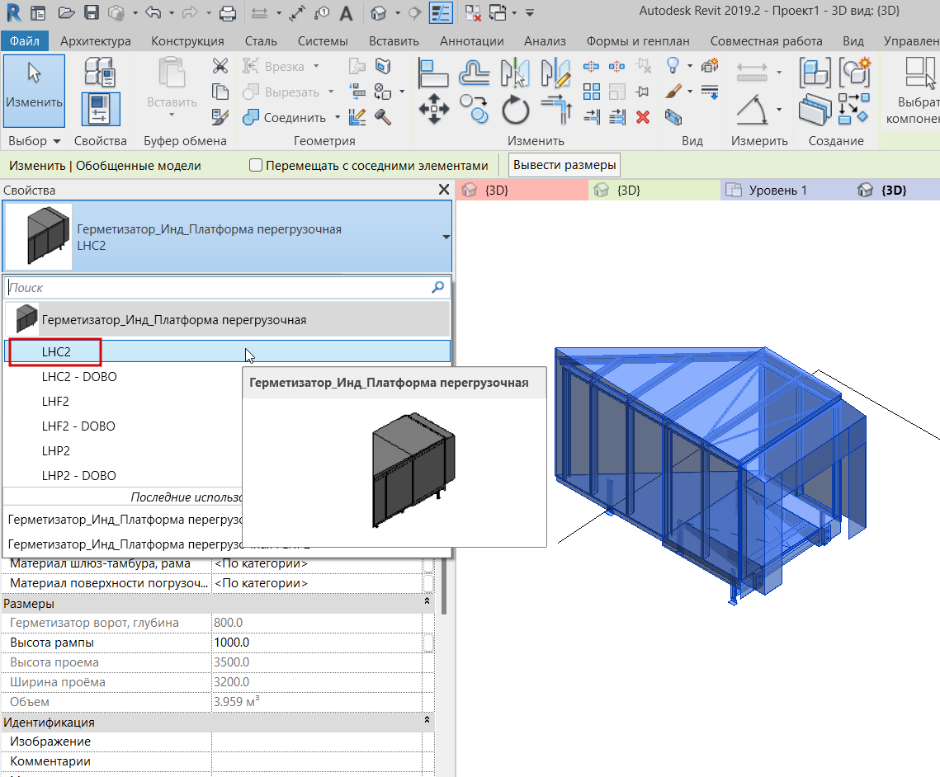Open the Архитектура ribbon tab

[95, 40]
